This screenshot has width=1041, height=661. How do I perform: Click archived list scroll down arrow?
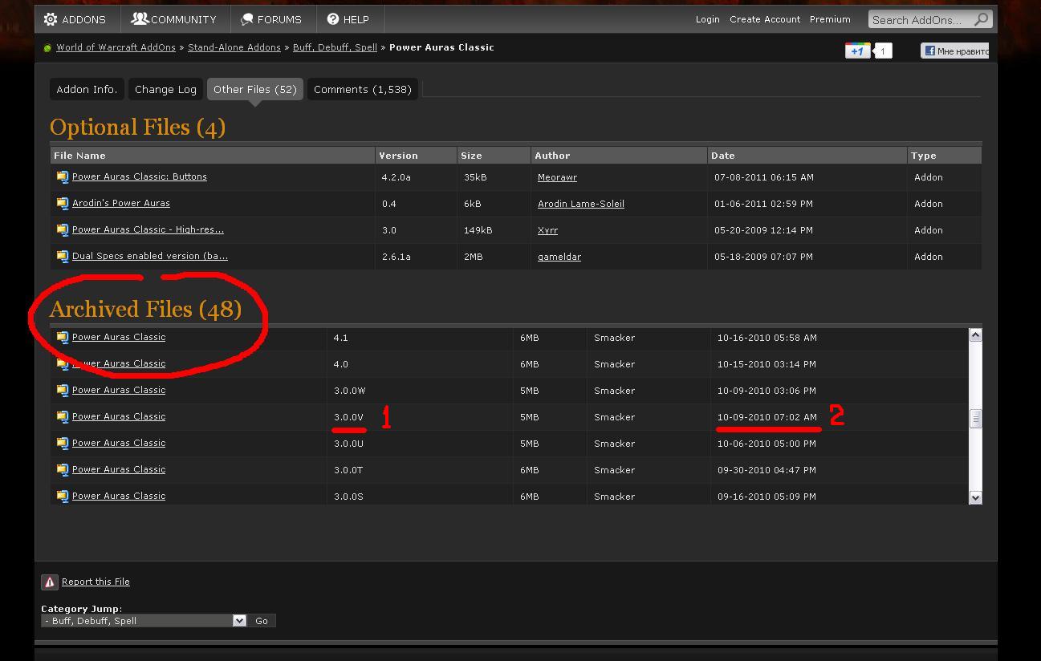point(975,497)
